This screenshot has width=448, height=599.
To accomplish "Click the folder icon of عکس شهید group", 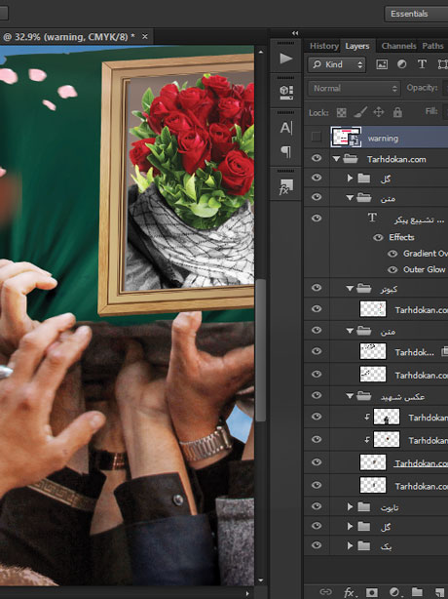I will tap(363, 396).
